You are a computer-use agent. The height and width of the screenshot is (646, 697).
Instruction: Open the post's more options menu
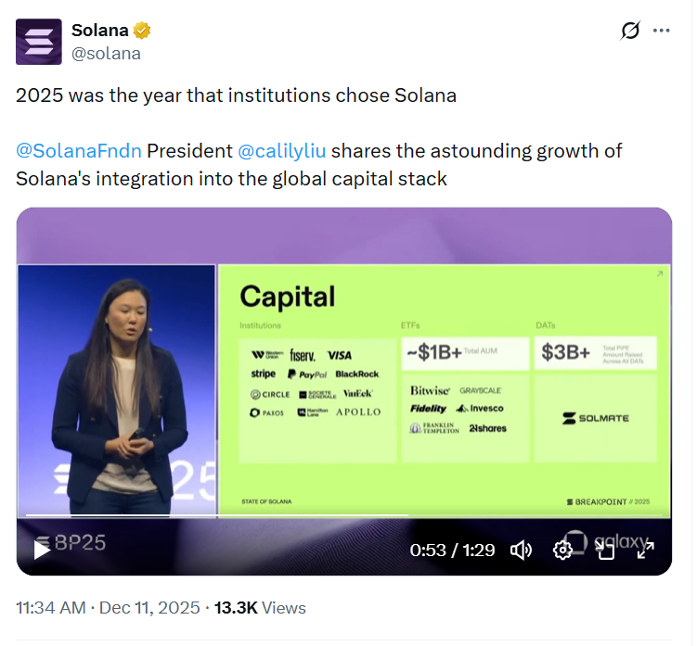tap(662, 31)
